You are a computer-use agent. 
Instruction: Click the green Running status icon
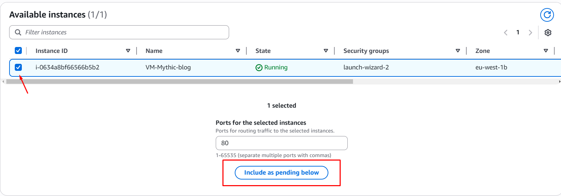pos(259,68)
